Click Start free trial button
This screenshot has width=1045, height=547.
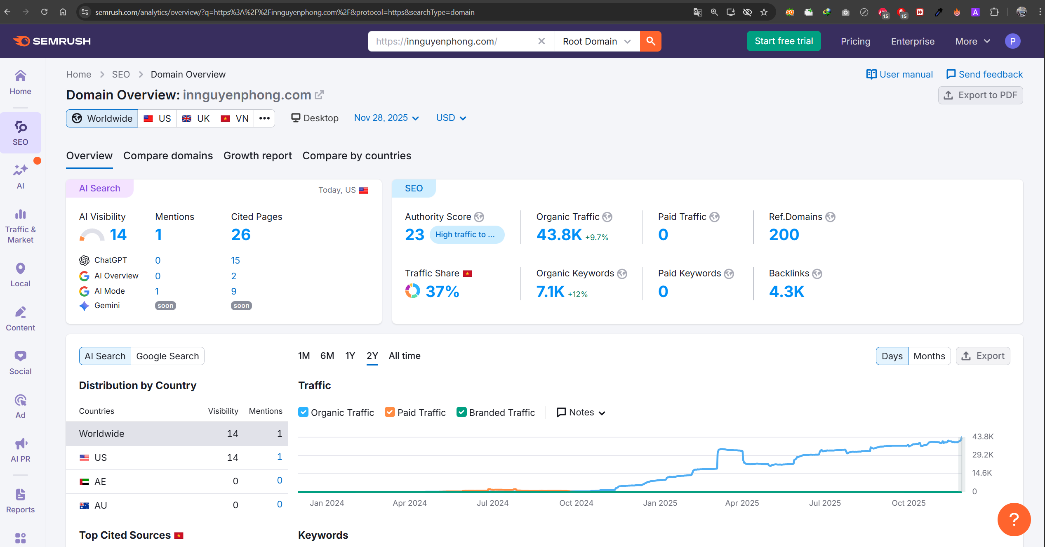(x=784, y=41)
